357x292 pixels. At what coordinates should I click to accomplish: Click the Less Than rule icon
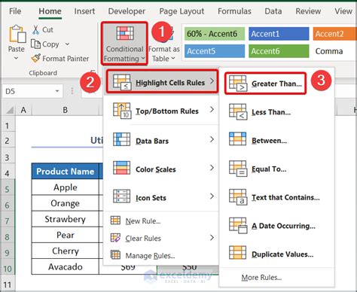pyautogui.click(x=238, y=111)
